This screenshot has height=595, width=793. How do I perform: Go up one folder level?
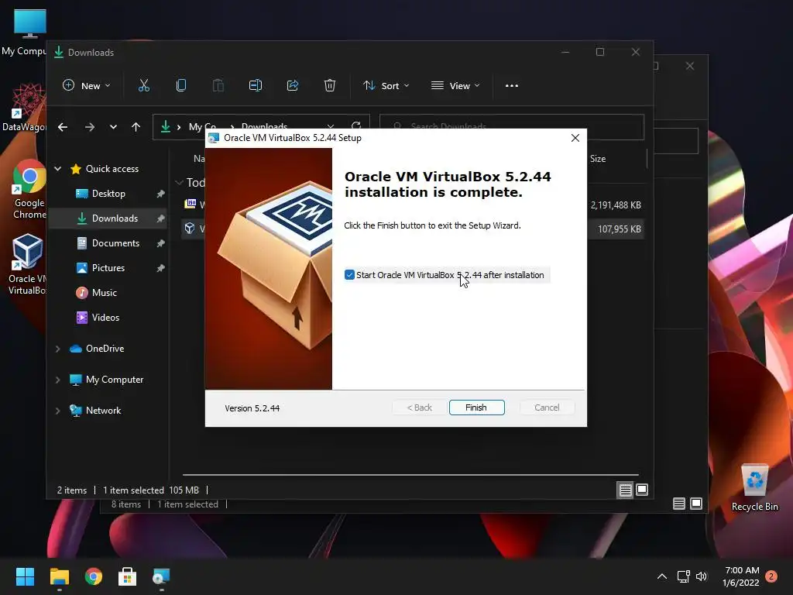[136, 127]
